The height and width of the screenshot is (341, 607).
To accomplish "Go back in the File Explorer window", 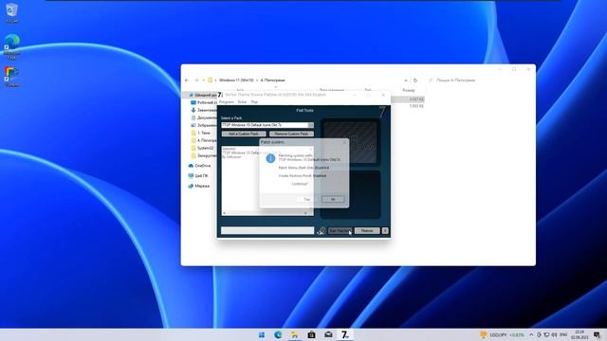I will [x=187, y=80].
